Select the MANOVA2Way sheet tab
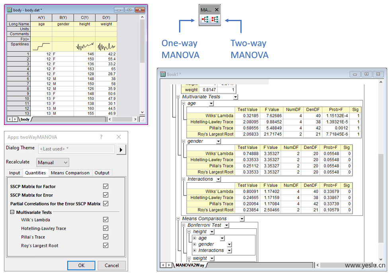 189,265
